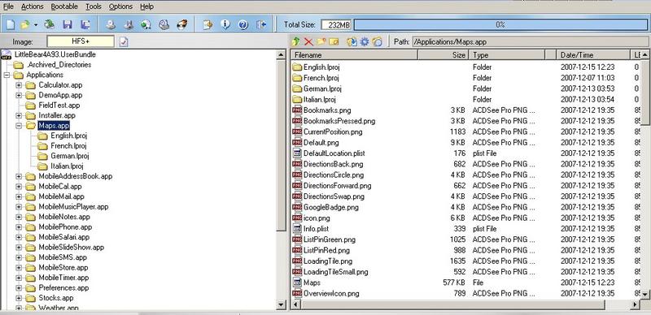
Task: Expand the MobileAddressBook.app tree node
Action: click(x=19, y=176)
